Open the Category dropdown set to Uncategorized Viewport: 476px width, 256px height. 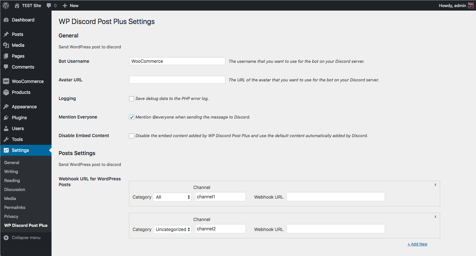172,229
